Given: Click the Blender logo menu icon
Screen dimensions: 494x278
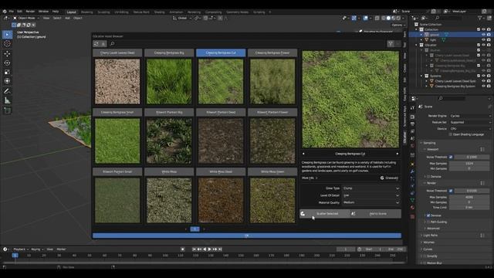Looking at the screenshot, I should click(x=5, y=12).
